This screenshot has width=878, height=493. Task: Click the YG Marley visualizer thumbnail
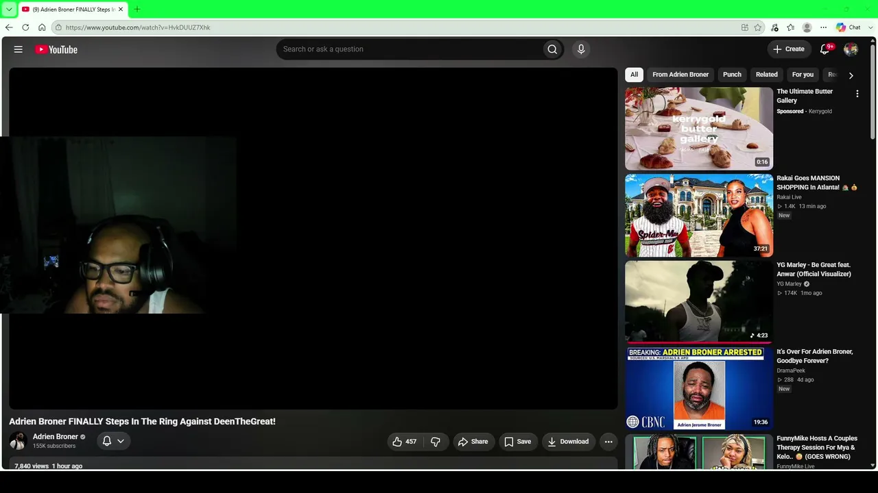[x=699, y=302]
